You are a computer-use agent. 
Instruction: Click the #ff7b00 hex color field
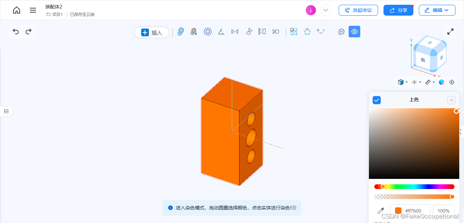[410, 211]
